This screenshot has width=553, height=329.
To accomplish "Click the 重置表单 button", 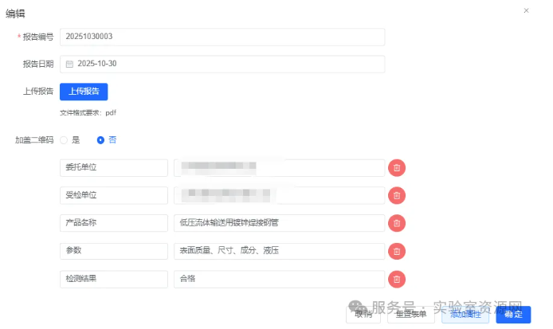I will 411,314.
